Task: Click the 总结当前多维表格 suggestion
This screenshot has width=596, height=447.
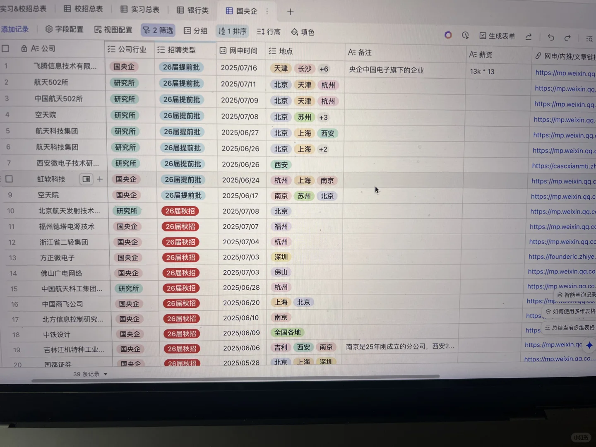Action: (x=570, y=327)
